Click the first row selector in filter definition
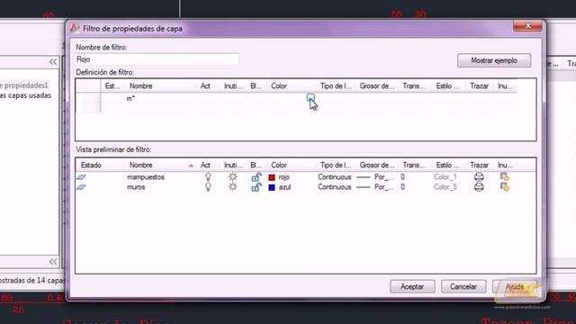The width and height of the screenshot is (576, 324). tap(88, 98)
